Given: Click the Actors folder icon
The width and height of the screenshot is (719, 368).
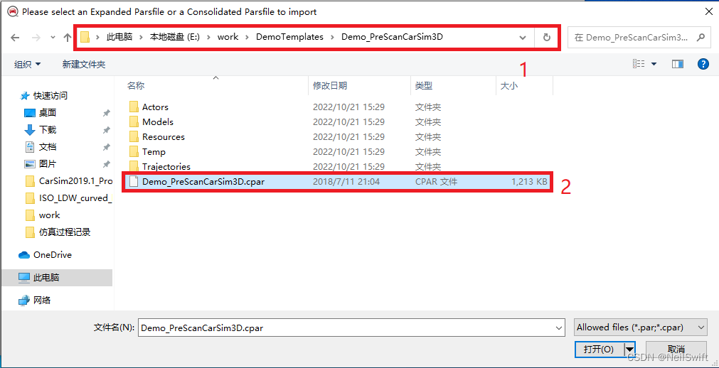Looking at the screenshot, I should (x=134, y=107).
